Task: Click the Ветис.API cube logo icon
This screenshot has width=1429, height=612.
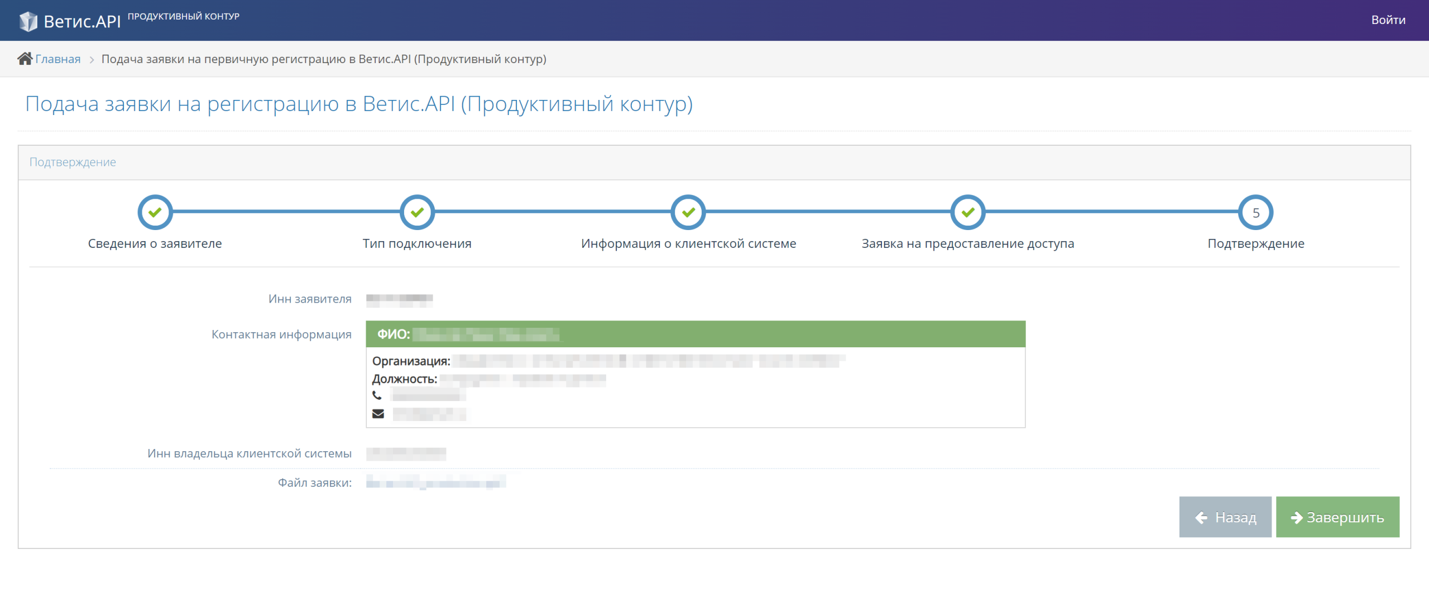Action: [x=28, y=21]
